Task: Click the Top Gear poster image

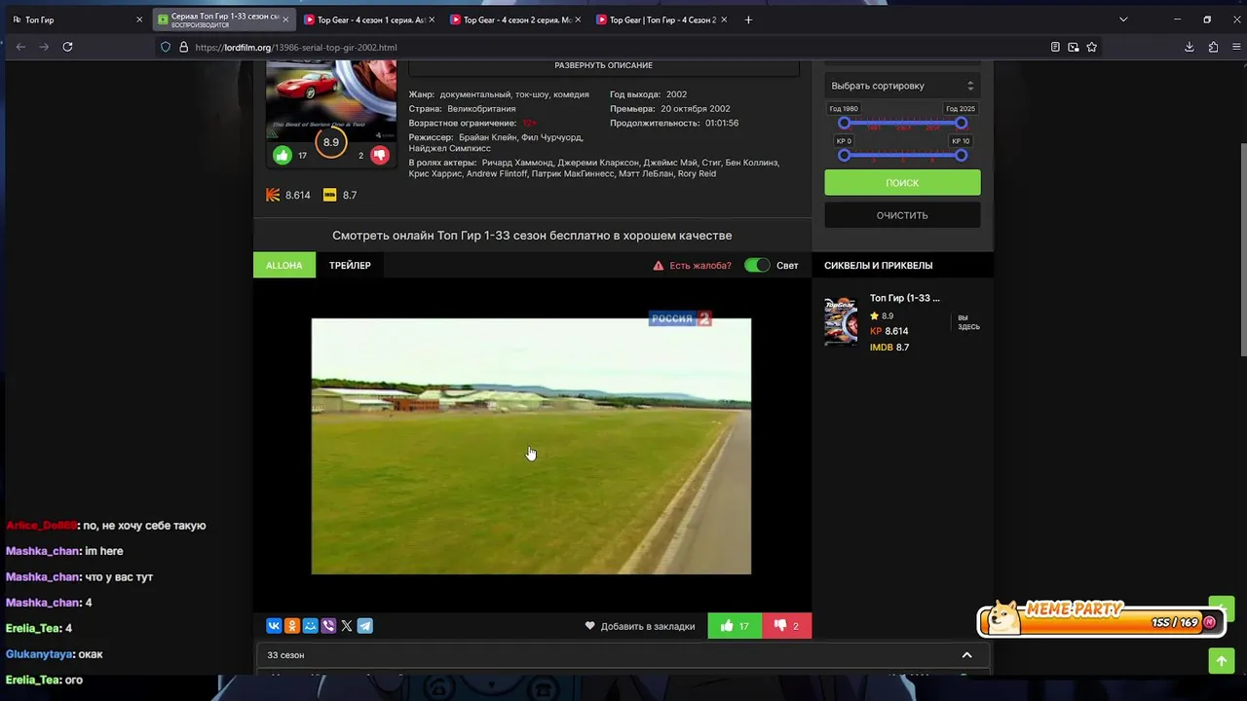Action: (331, 100)
